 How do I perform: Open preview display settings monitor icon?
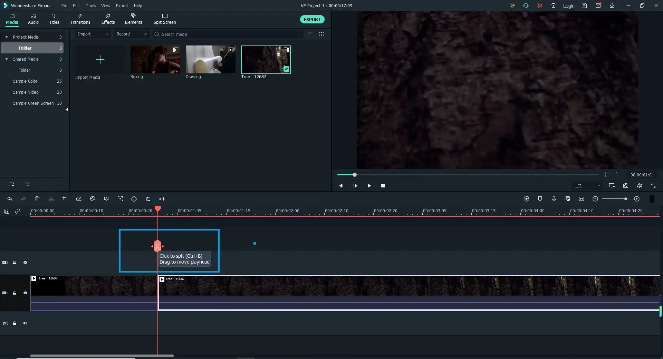[612, 186]
